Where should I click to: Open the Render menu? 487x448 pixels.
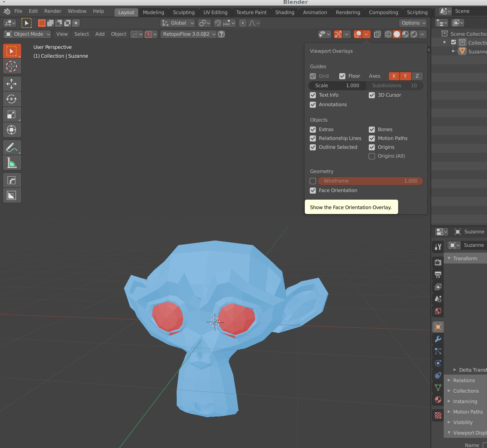pyautogui.click(x=53, y=11)
